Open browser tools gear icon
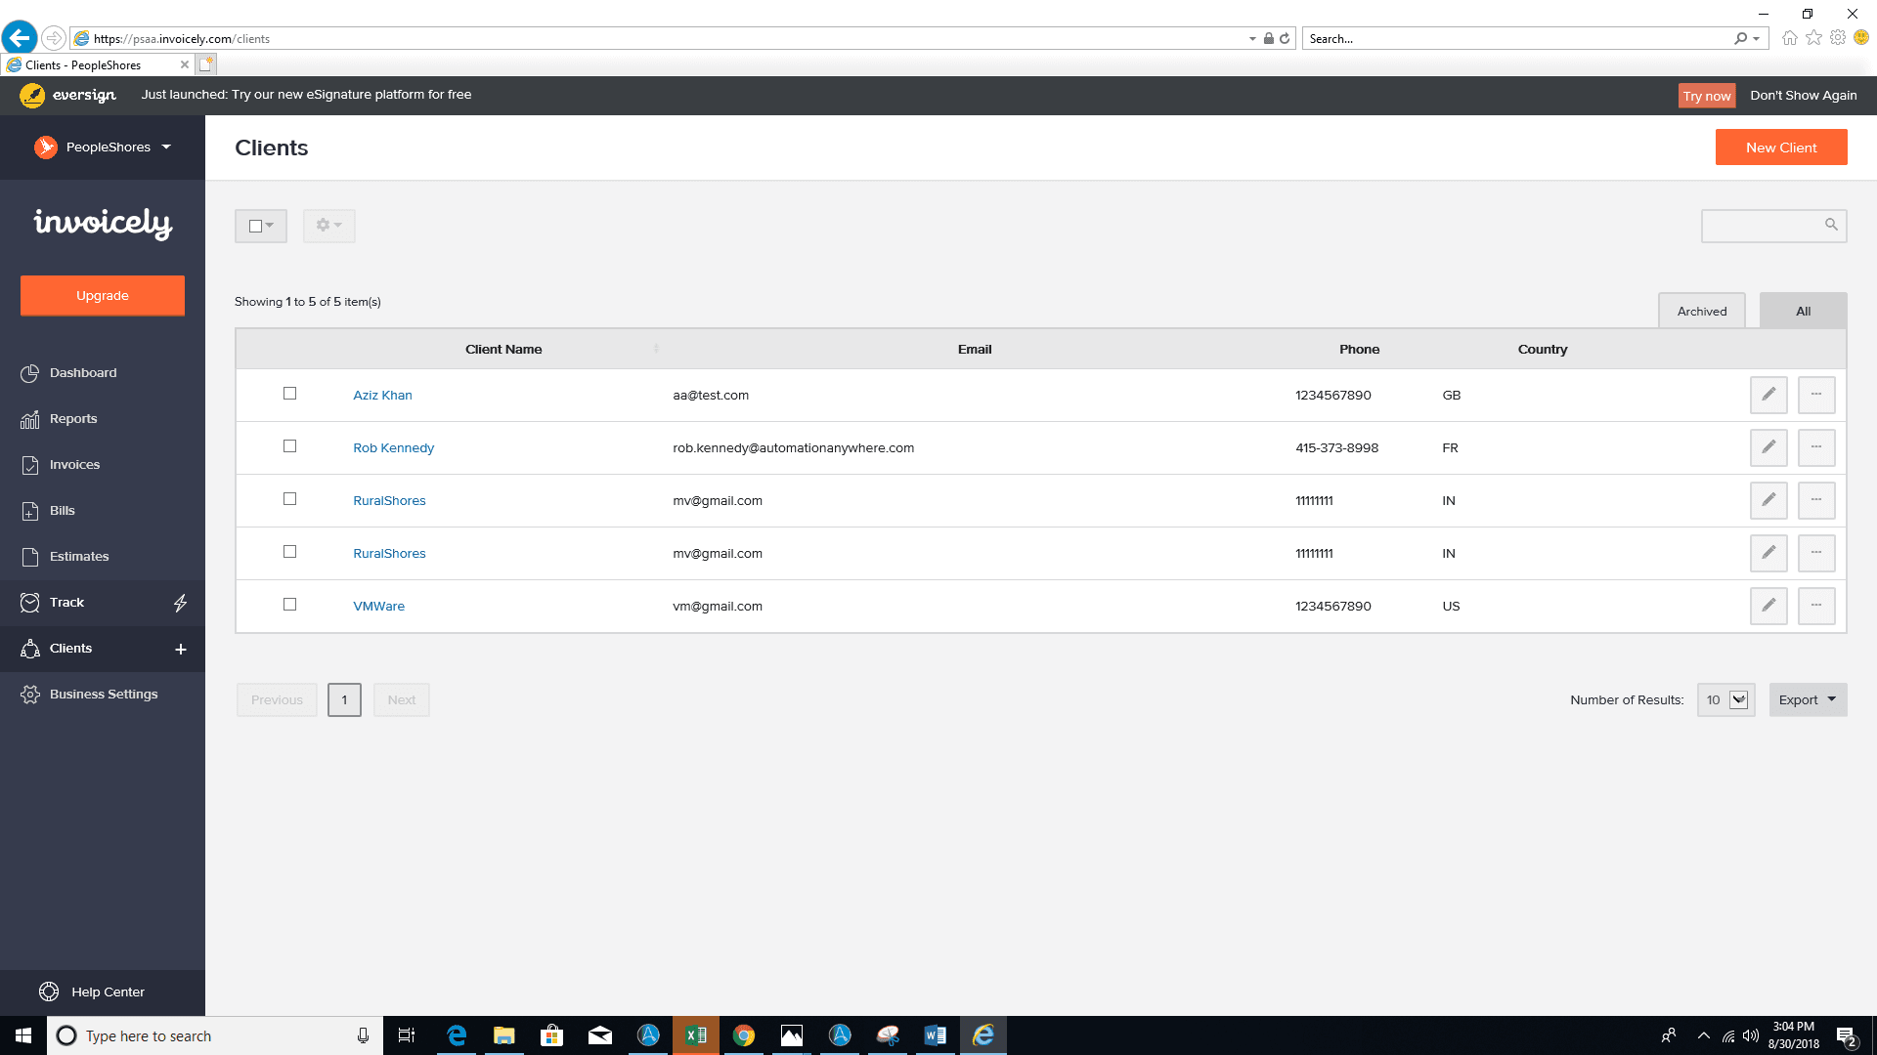 tap(1838, 38)
